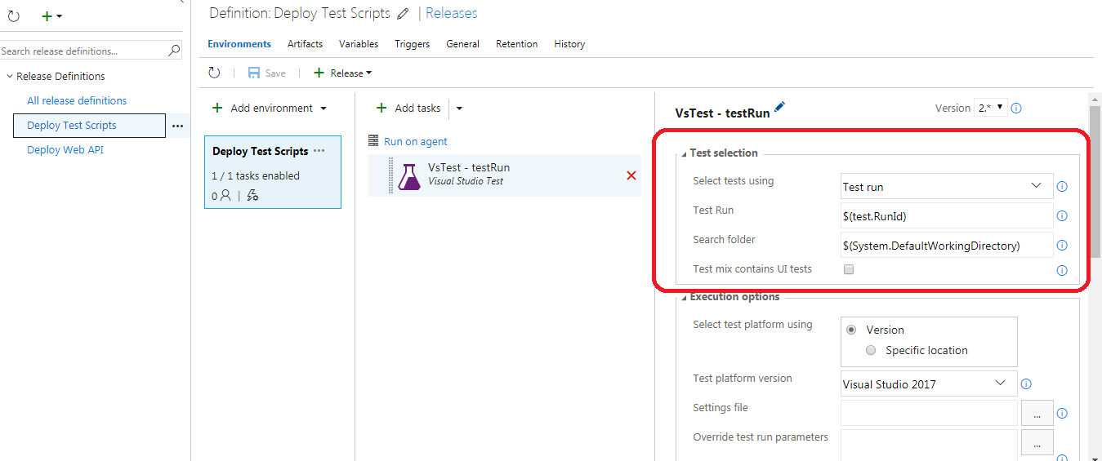Switch to the Variables tab

359,44
